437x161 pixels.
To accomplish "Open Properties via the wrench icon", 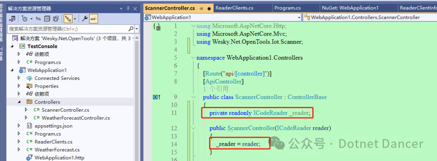I will point(85,19).
